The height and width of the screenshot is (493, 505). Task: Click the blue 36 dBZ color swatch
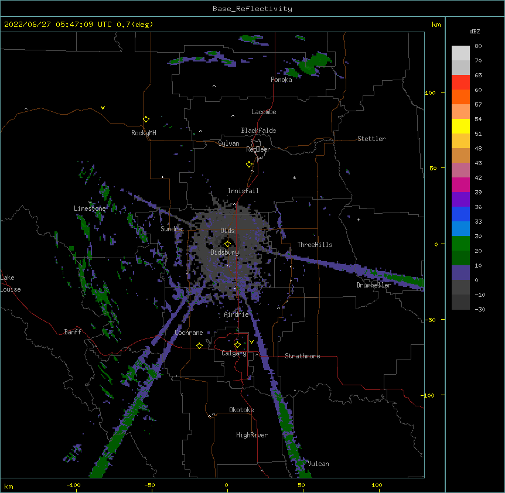pos(460,214)
